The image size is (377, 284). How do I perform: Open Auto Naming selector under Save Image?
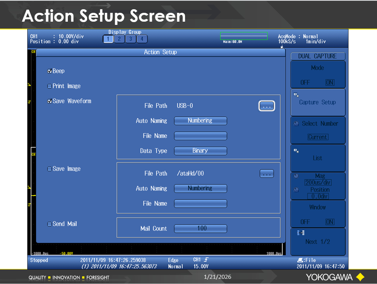(x=200, y=189)
